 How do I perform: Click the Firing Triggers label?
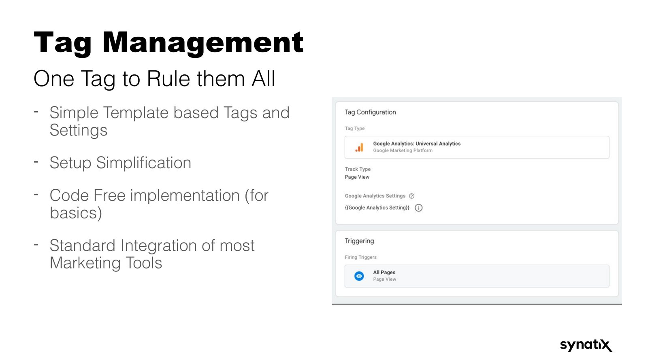pyautogui.click(x=360, y=257)
